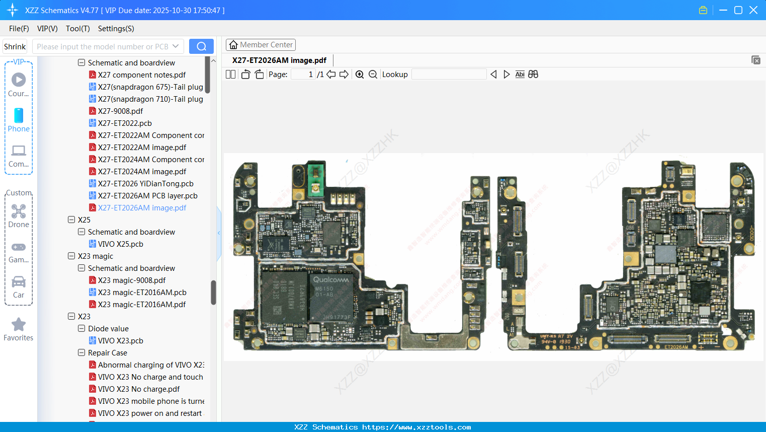Click the Page number field
The height and width of the screenshot is (432, 766).
pos(303,75)
